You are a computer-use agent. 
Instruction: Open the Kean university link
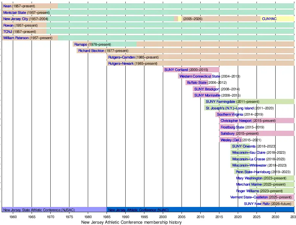click(x=7, y=6)
